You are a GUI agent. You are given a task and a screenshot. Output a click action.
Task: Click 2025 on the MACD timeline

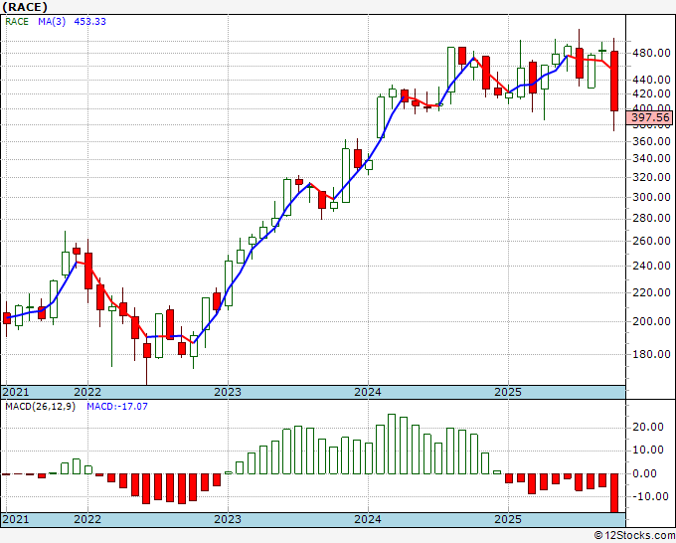point(508,519)
